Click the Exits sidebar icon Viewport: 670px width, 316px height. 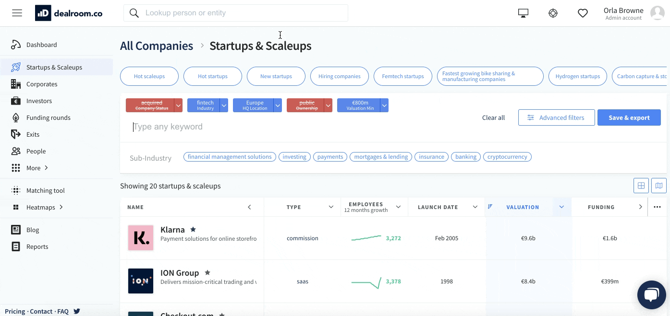16,134
